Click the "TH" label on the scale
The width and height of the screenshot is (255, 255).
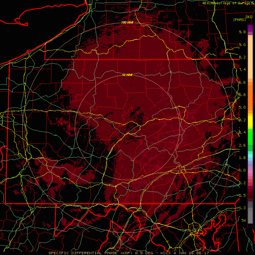(x=243, y=221)
